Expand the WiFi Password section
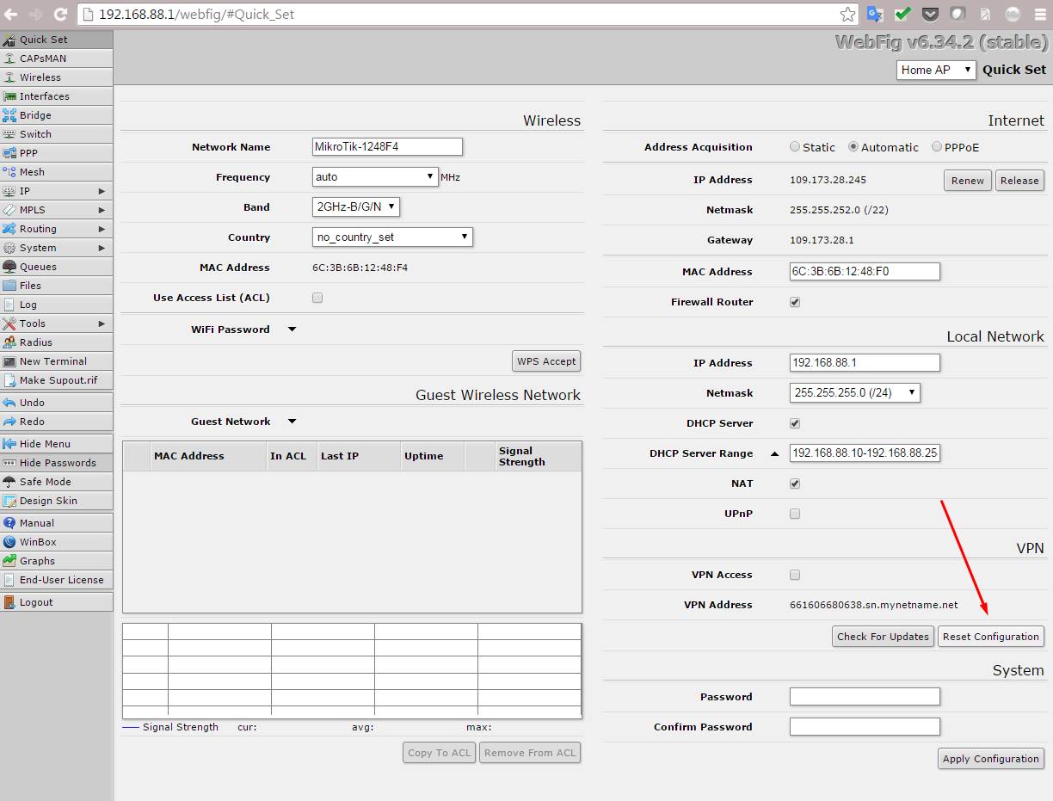The image size is (1053, 801). pos(292,330)
